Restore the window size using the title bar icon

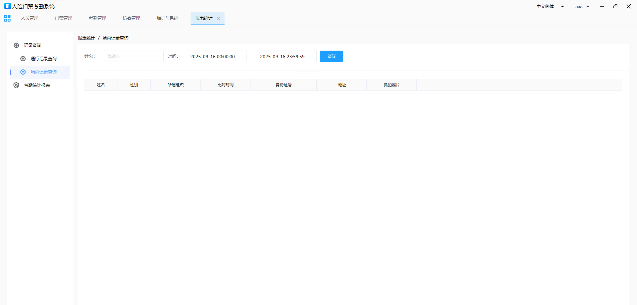(615, 6)
